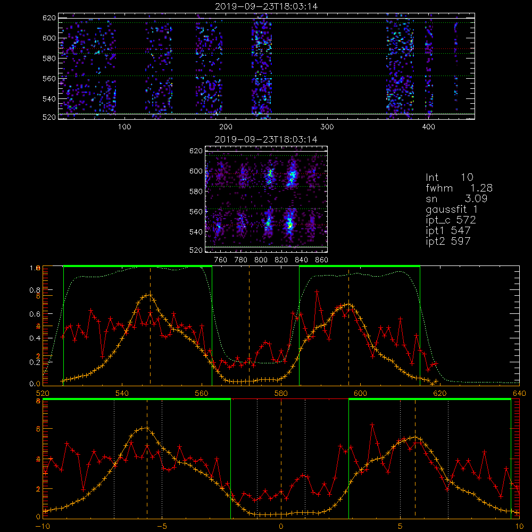Click dashed orange marker at 0 in bottom plot

pos(281,459)
